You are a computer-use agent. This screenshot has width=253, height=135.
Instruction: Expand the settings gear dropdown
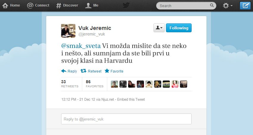[x=228, y=6]
